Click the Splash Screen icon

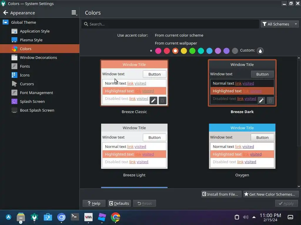[x=14, y=101]
